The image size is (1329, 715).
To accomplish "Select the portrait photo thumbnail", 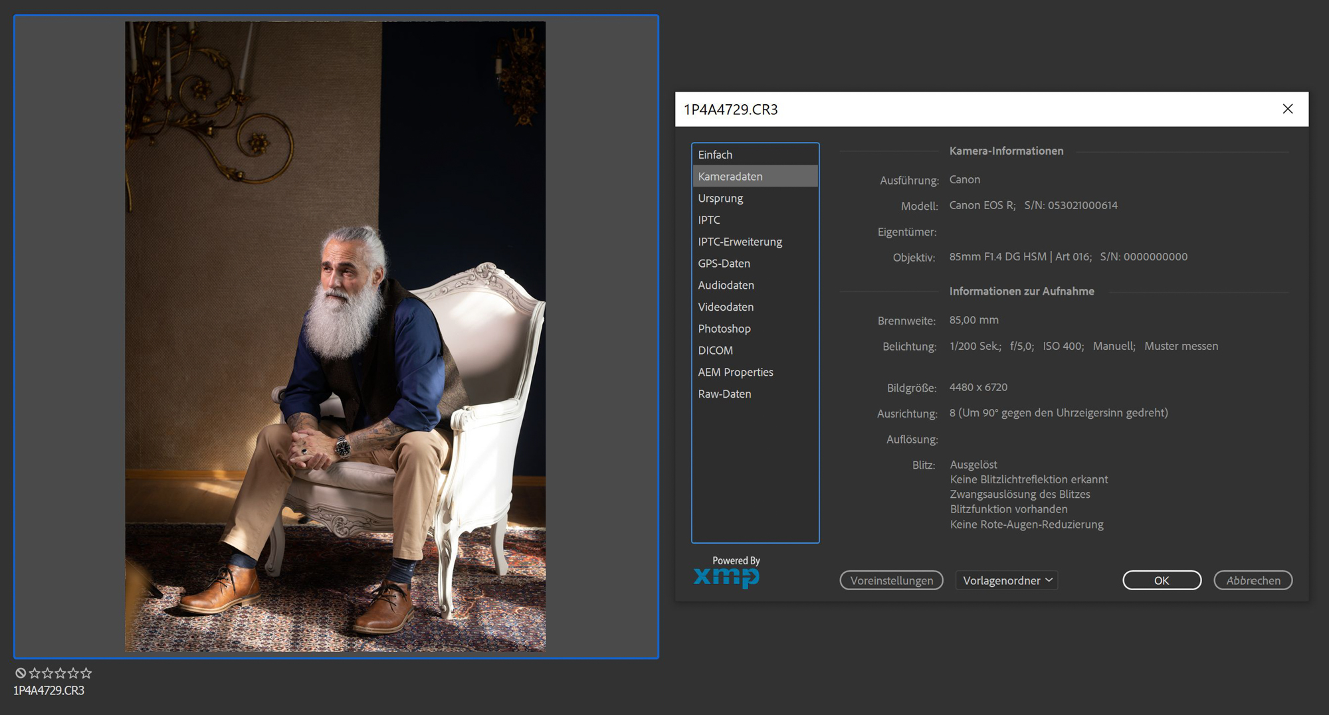I will click(x=336, y=336).
